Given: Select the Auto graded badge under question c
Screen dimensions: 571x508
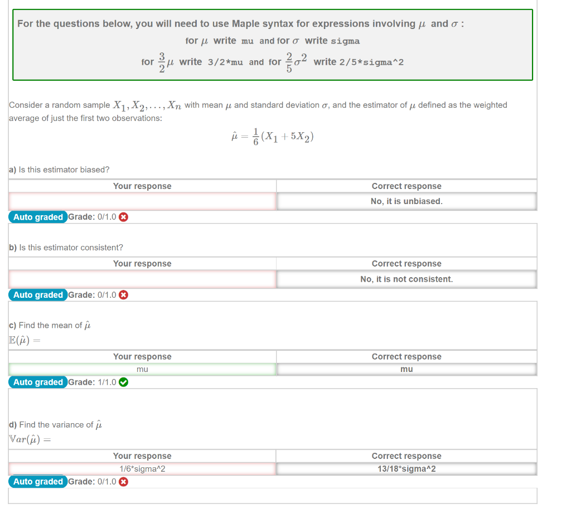Looking at the screenshot, I should (37, 382).
